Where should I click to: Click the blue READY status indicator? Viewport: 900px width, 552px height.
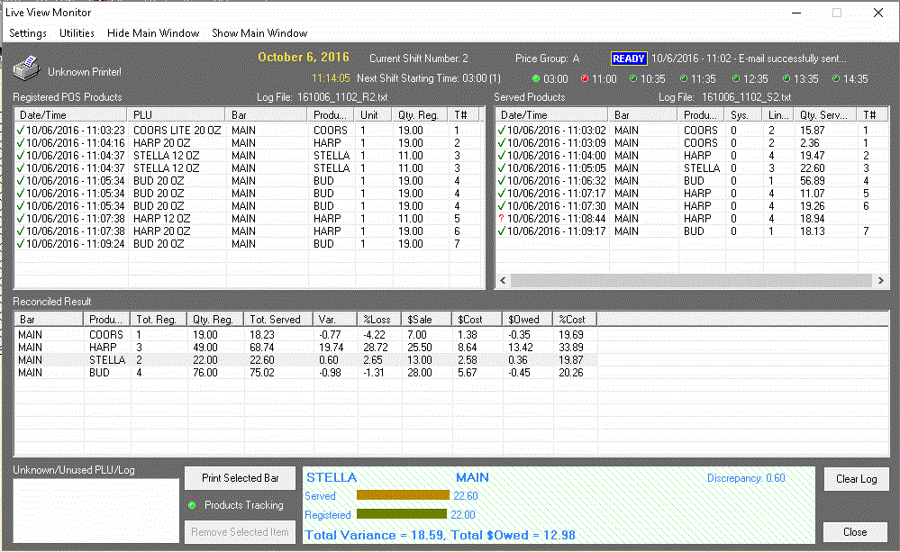coord(629,59)
